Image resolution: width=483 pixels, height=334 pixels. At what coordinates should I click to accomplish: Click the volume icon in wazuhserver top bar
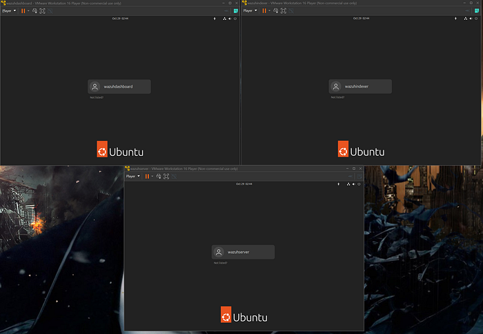[353, 184]
